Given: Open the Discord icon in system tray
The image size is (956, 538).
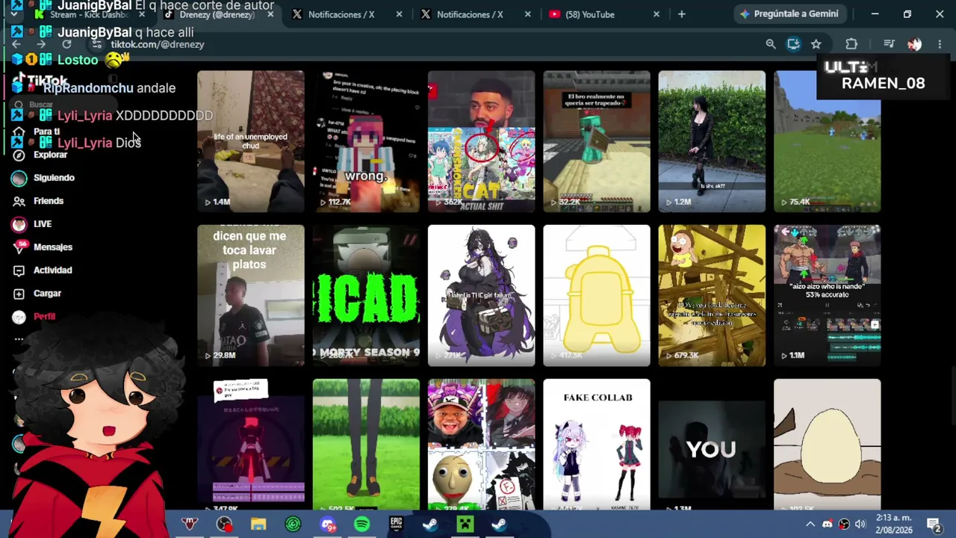Looking at the screenshot, I should (827, 524).
